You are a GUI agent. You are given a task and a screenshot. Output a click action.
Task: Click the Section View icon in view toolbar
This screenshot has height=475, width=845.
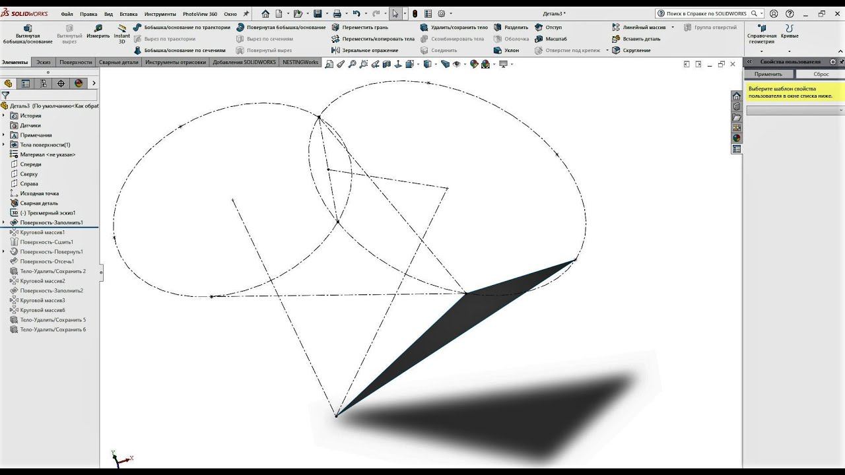point(387,64)
